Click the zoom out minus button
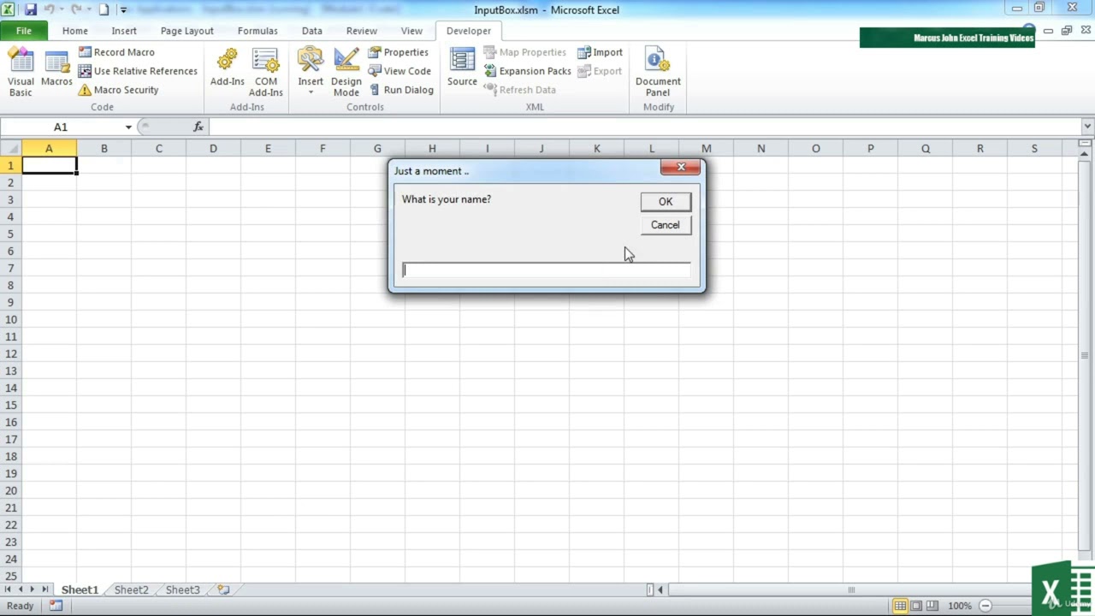This screenshot has width=1095, height=616. [985, 606]
